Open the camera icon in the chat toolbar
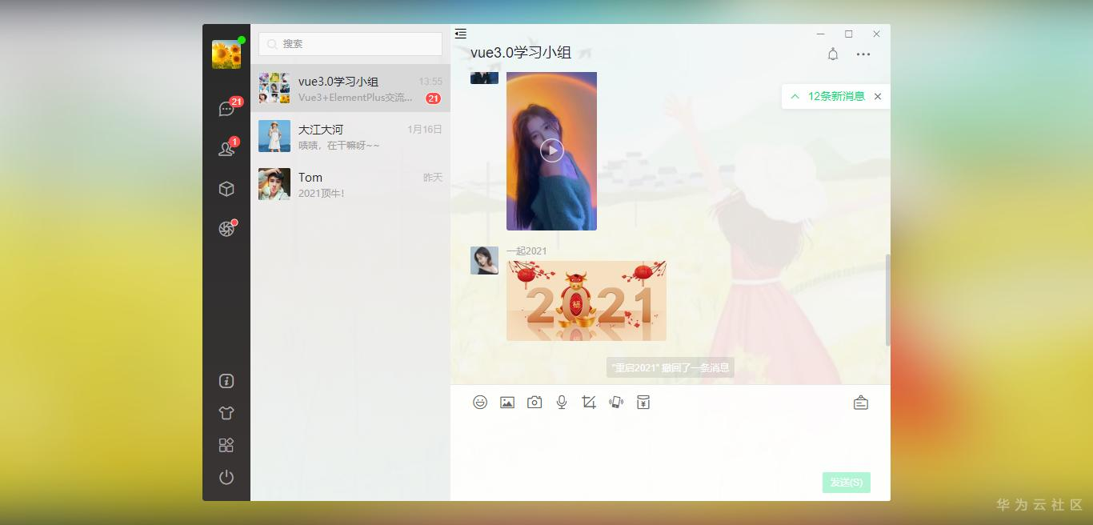This screenshot has width=1093, height=525. click(x=534, y=402)
